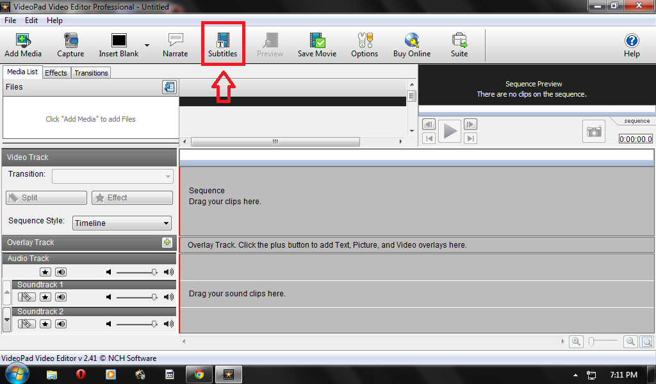656x384 pixels.
Task: Open the Help menu in menu bar
Action: click(54, 20)
